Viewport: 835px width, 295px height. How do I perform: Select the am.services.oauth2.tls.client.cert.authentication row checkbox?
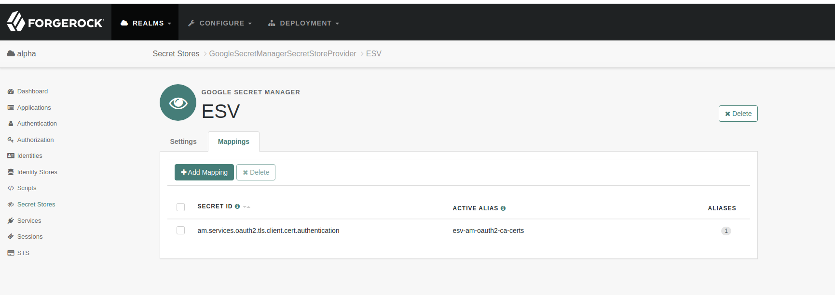coord(181,231)
